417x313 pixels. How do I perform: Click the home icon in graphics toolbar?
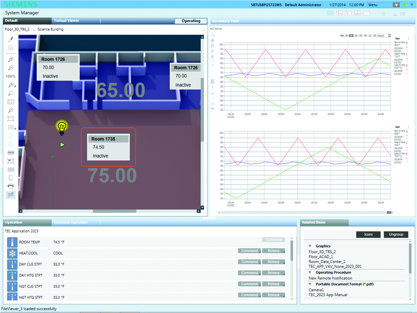11,48
